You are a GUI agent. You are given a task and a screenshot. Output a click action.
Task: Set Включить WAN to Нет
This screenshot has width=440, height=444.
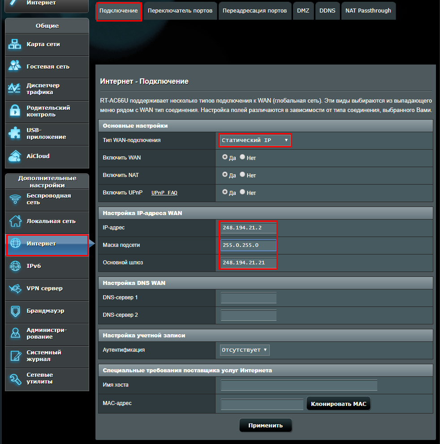click(242, 157)
